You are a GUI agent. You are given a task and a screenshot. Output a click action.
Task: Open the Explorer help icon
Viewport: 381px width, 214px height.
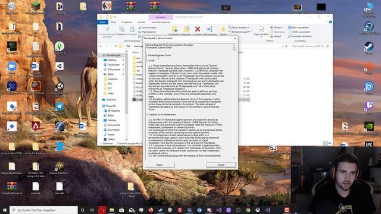(x=330, y=22)
